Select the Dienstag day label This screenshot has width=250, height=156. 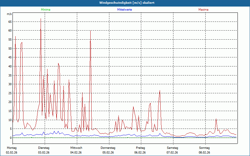tap(44, 148)
